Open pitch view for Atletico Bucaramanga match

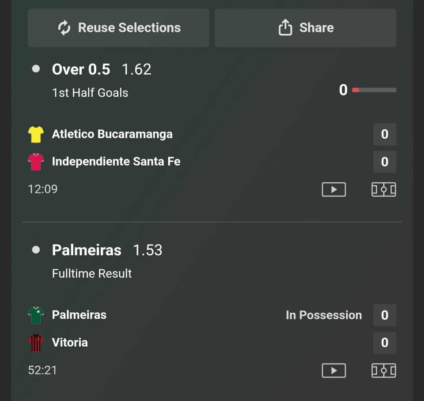point(383,189)
